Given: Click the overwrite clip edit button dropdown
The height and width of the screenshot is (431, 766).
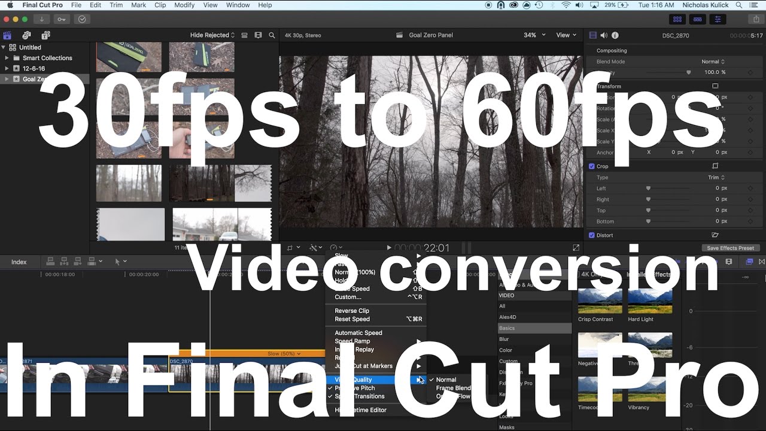Looking at the screenshot, I should pos(95,262).
